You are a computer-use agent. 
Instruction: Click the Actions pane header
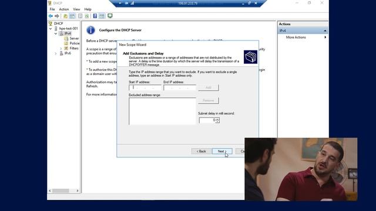pyautogui.click(x=303, y=24)
